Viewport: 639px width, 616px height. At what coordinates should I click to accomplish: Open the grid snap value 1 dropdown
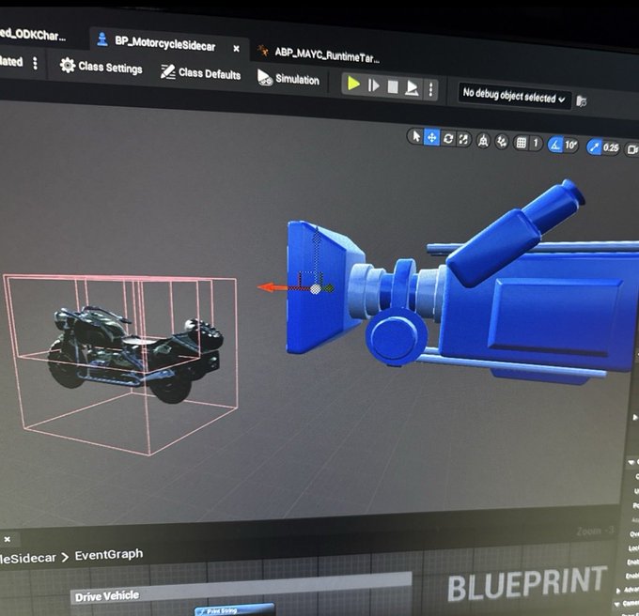(x=536, y=144)
